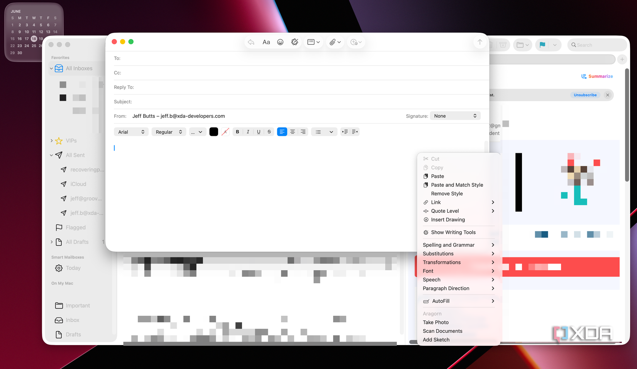Enable italic formatting
The image size is (637, 369).
[x=248, y=132]
